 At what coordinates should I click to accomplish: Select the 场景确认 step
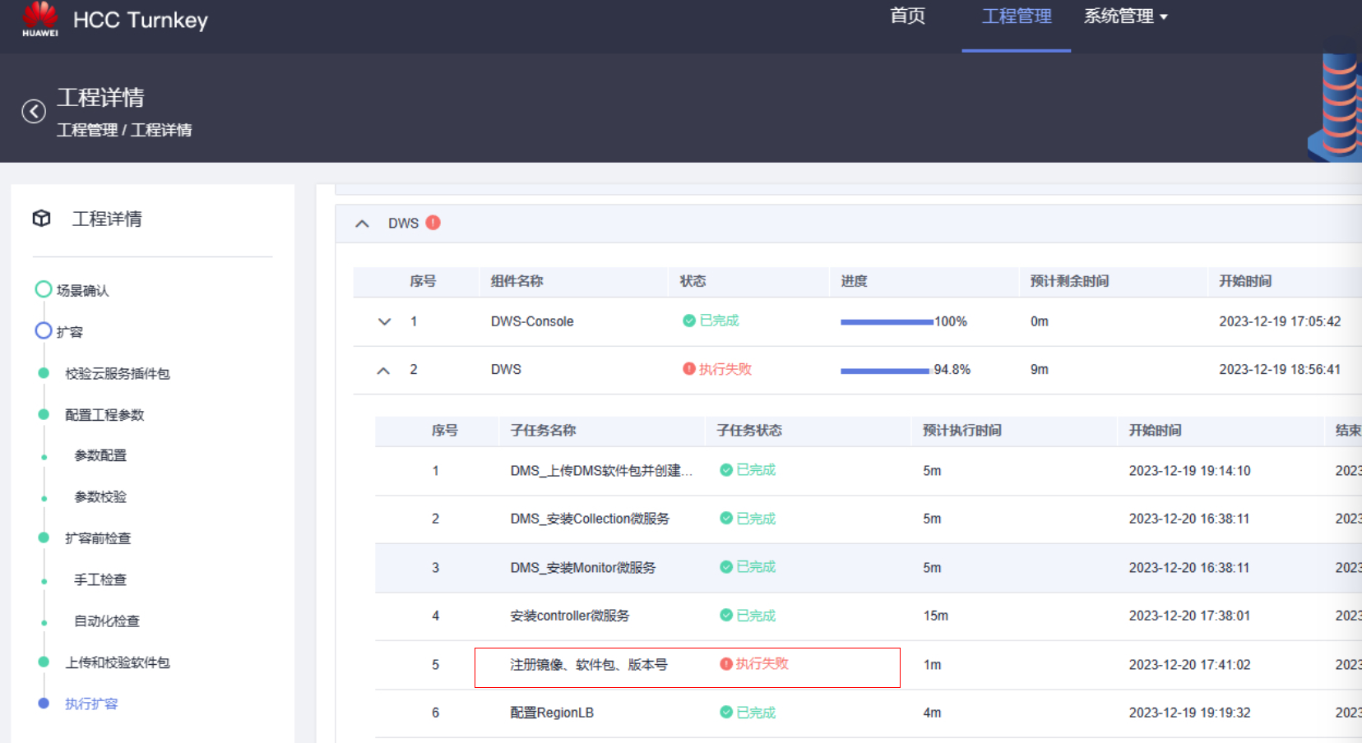point(82,290)
